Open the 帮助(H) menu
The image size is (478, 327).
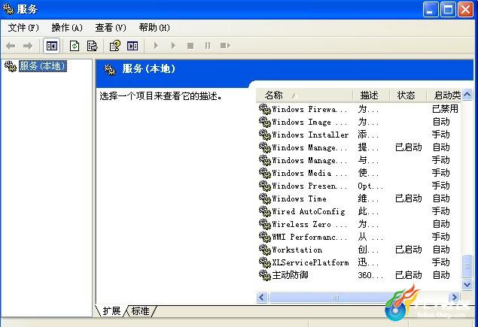154,28
